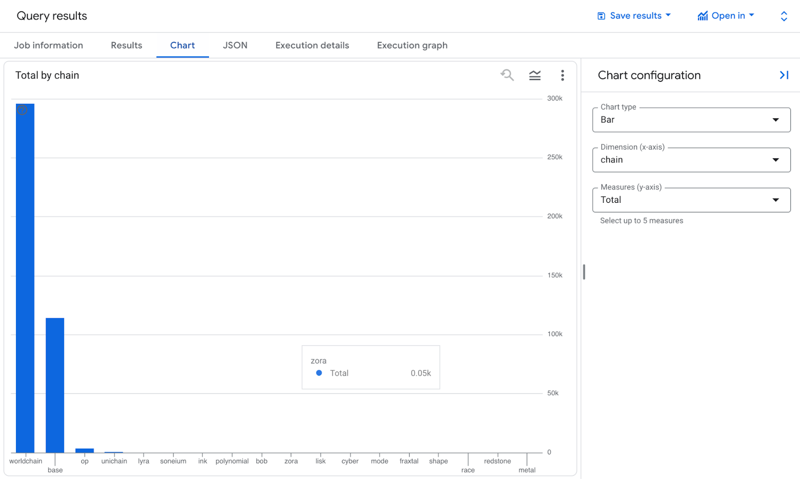
Task: Click the 'Total by chain' chart title
Action: 47,75
